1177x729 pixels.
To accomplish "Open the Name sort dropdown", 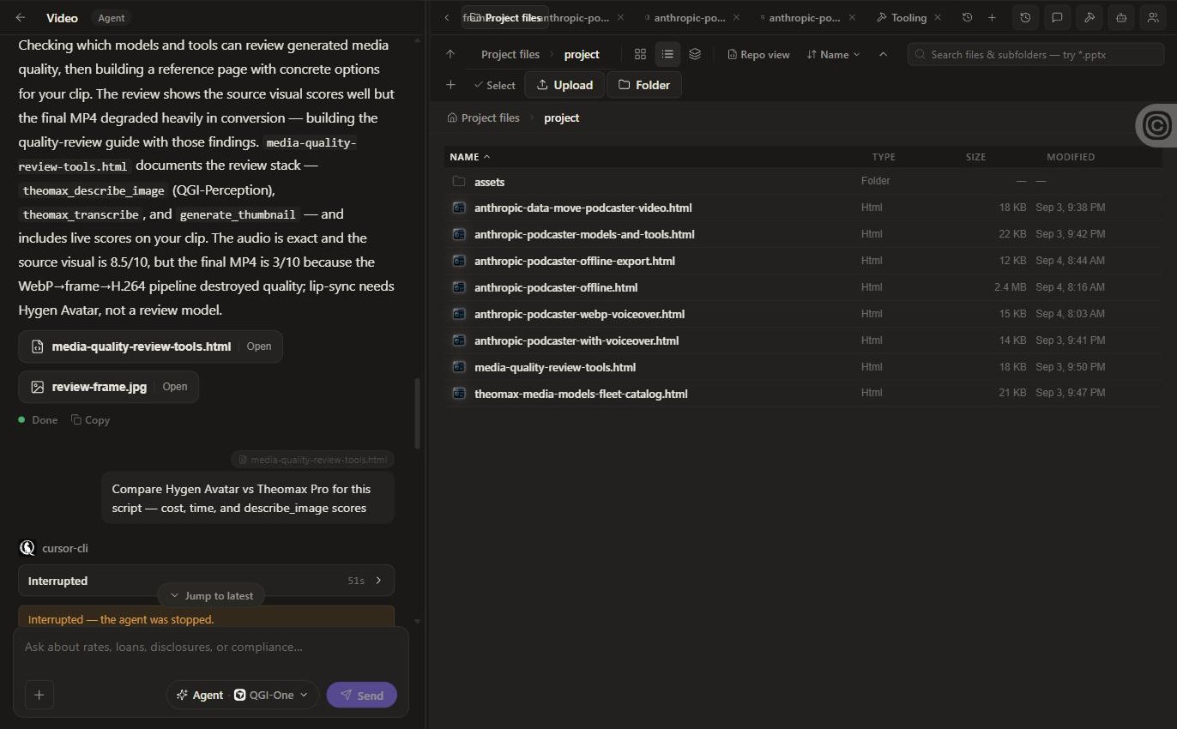I will [833, 54].
